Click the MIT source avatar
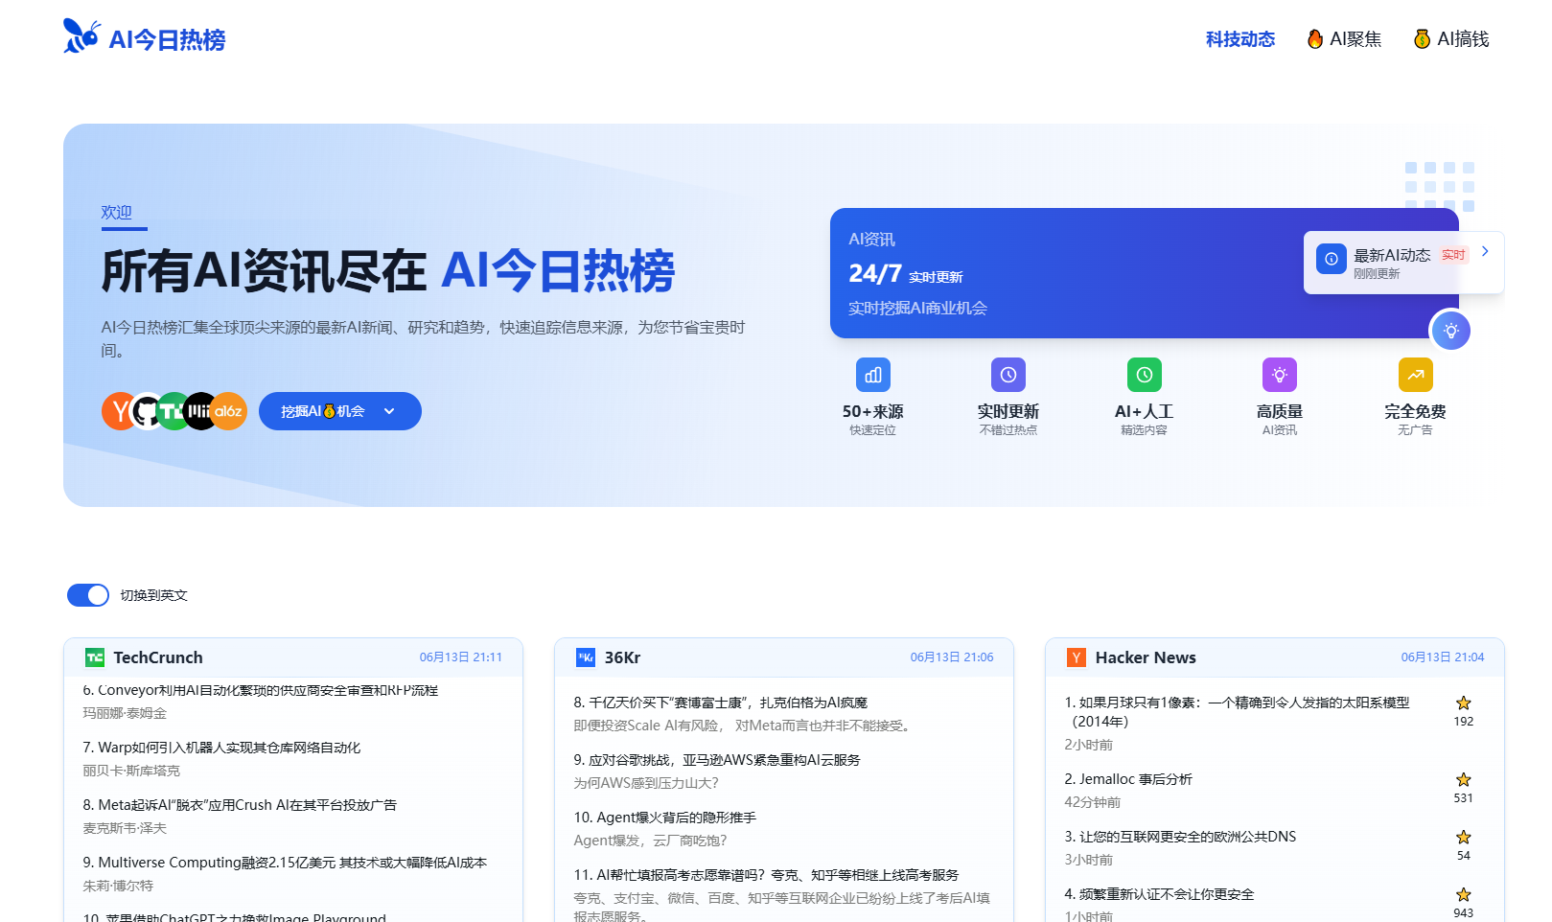 200,411
